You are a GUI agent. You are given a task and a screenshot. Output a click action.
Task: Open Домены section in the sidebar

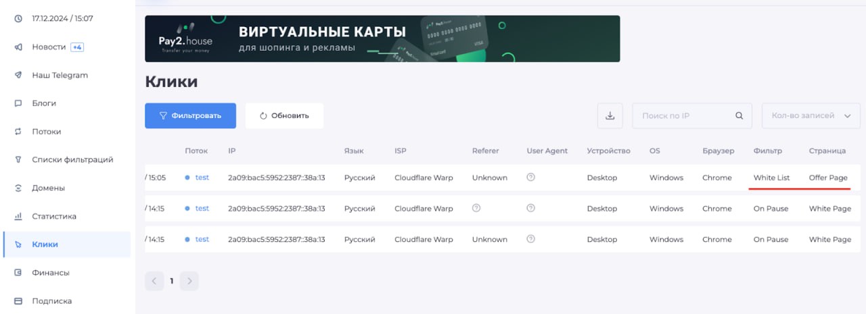pyautogui.click(x=48, y=188)
